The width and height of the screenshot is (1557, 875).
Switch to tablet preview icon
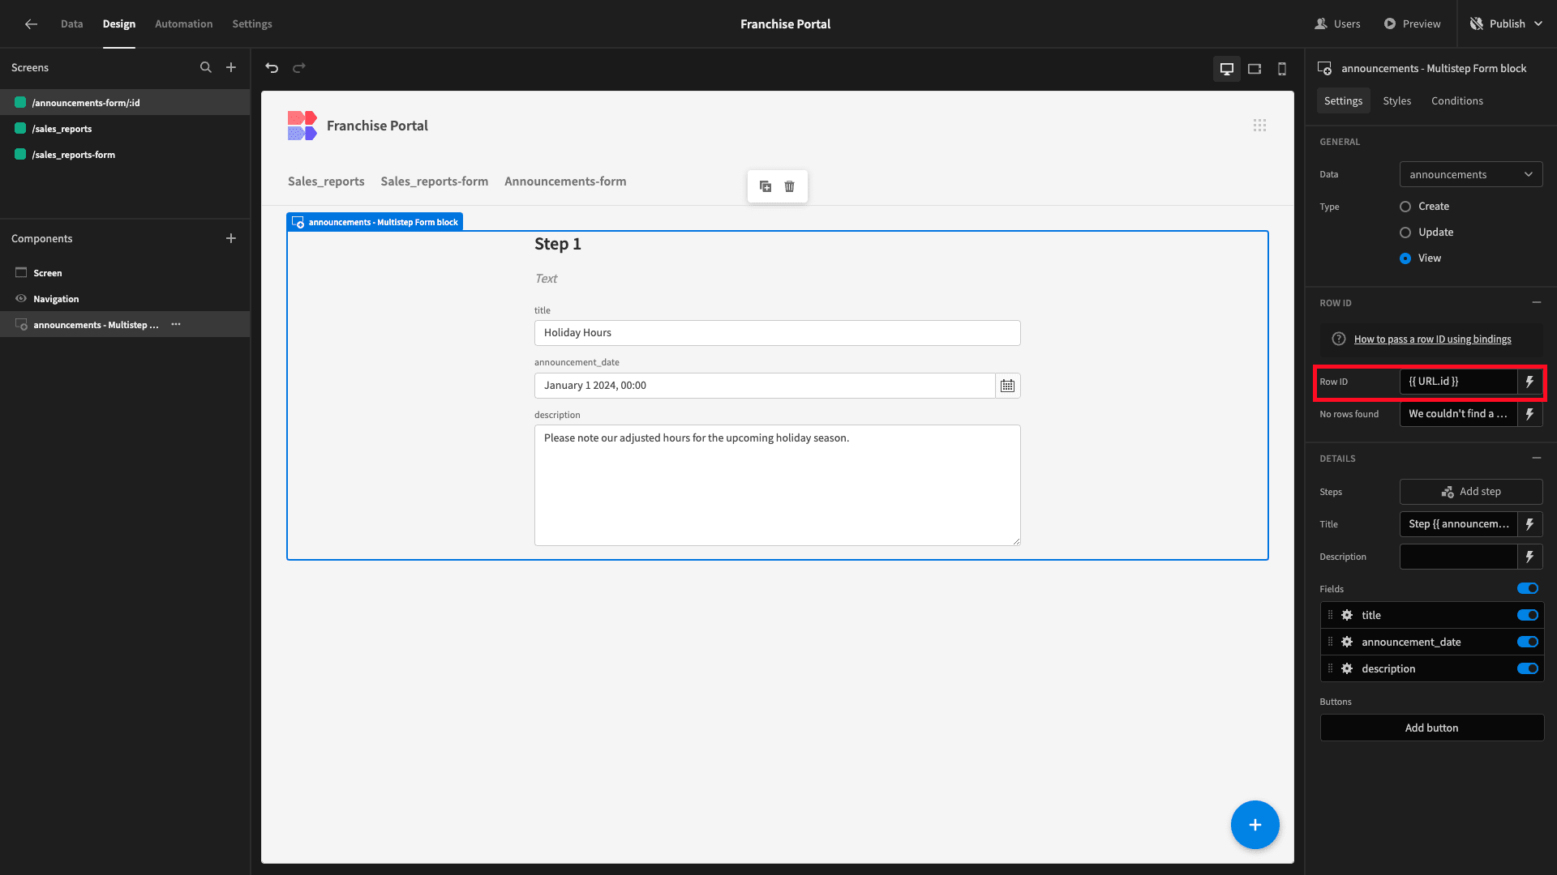coord(1255,69)
